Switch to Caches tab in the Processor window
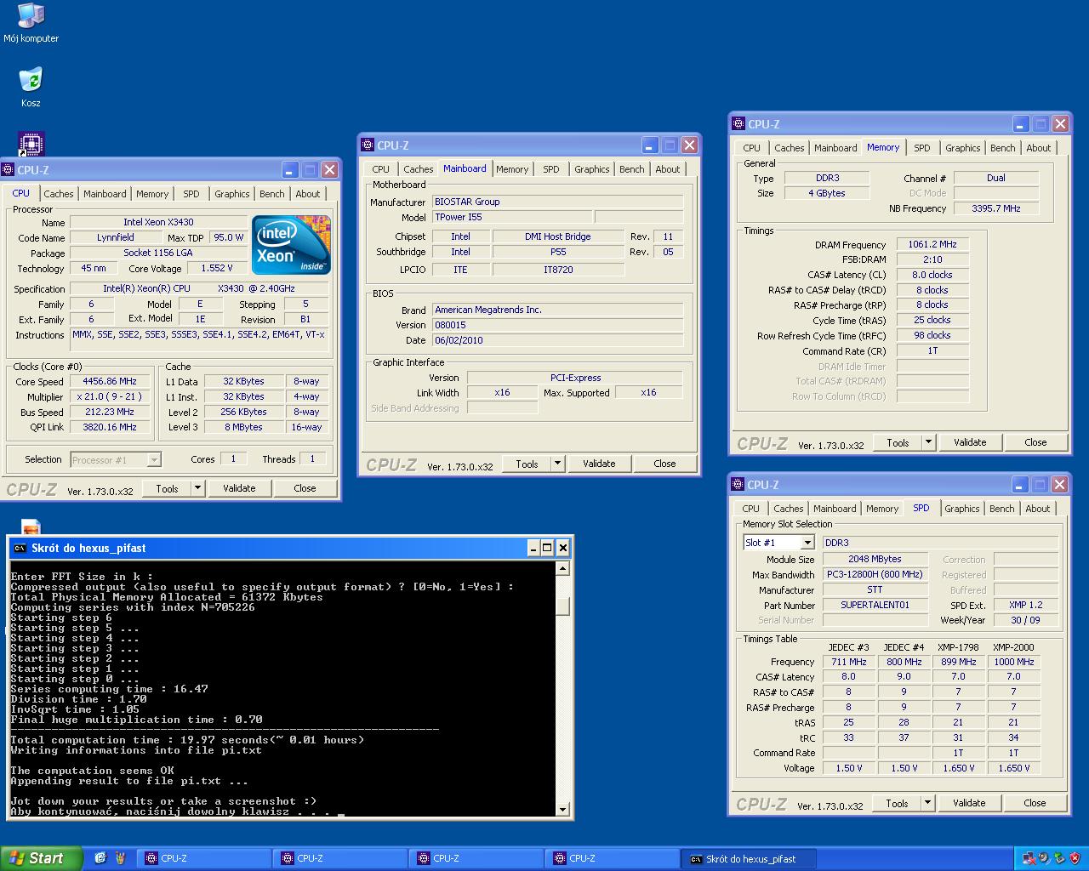Viewport: 1089px width, 871px height. [59, 194]
